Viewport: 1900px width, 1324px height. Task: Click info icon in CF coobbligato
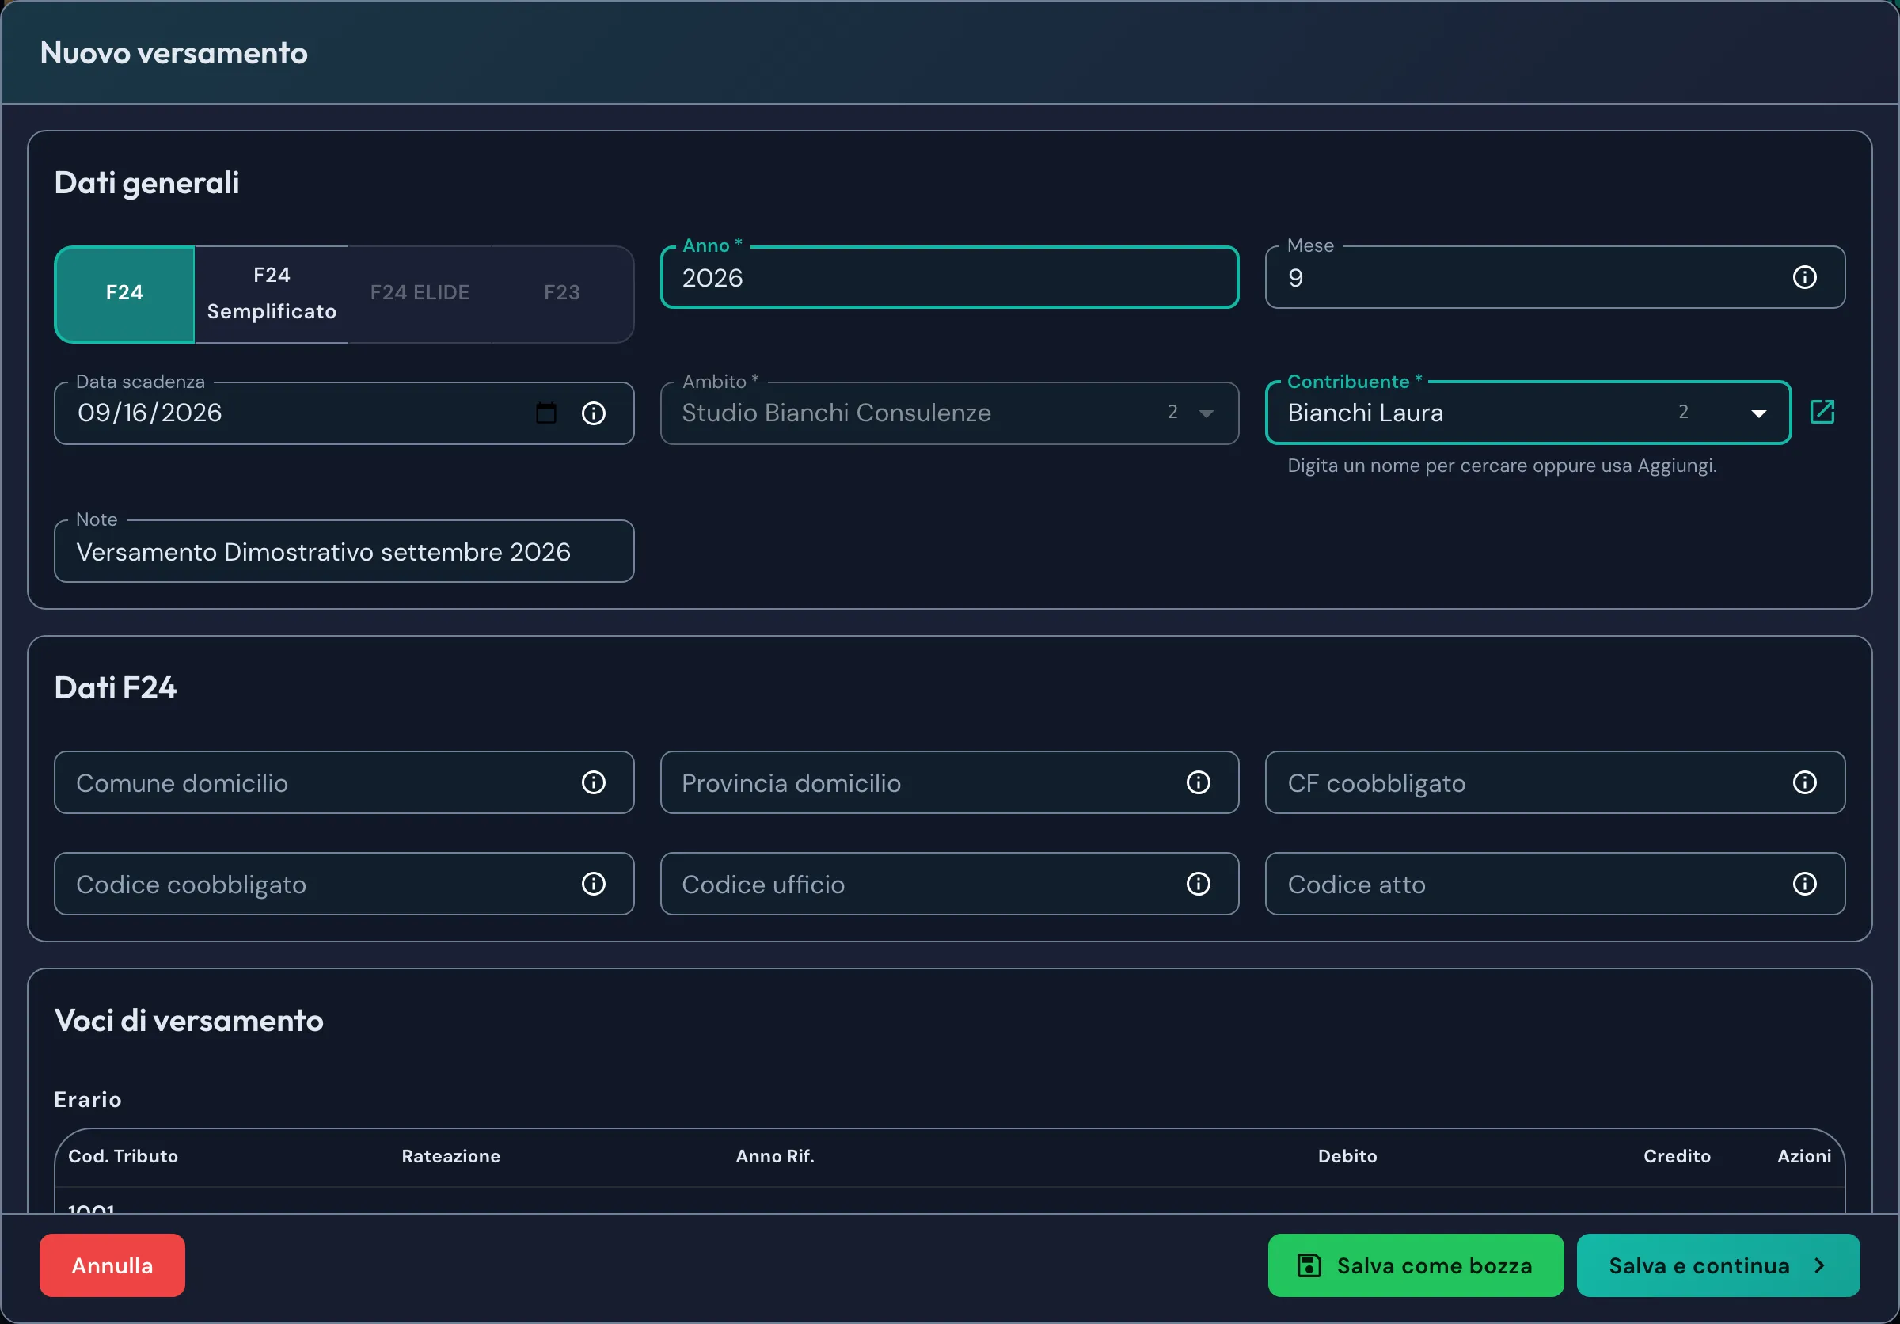pyautogui.click(x=1804, y=782)
